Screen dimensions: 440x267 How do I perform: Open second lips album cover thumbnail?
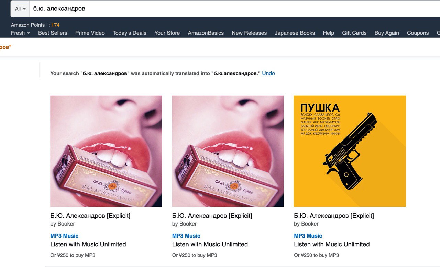point(228,151)
